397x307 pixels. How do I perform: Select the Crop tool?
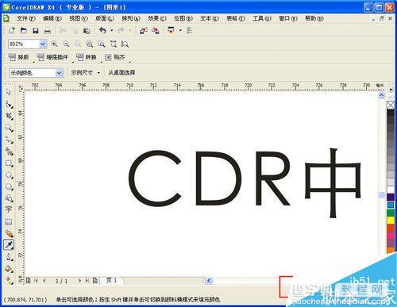pos(9,116)
